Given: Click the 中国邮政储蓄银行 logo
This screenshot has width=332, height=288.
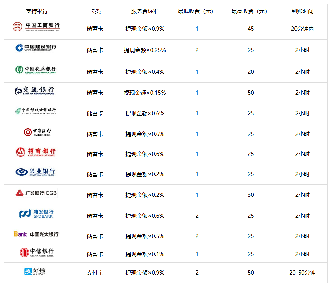Looking at the screenshot, I should click(36, 111).
